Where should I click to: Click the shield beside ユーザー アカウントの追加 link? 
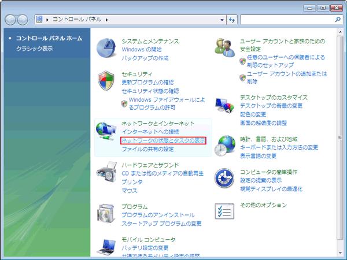242,77
